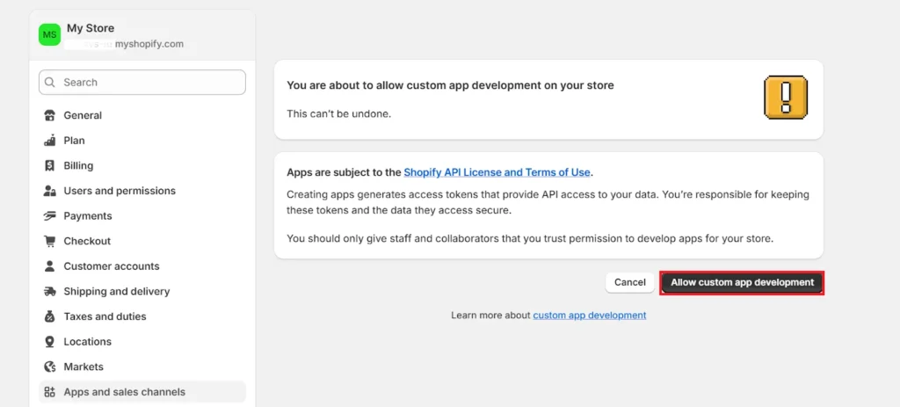The height and width of the screenshot is (407, 900).
Task: Click the Shipping and delivery truck icon
Action: [49, 292]
